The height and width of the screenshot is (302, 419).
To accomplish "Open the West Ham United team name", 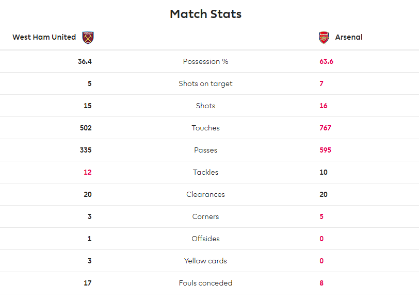I will pos(44,37).
